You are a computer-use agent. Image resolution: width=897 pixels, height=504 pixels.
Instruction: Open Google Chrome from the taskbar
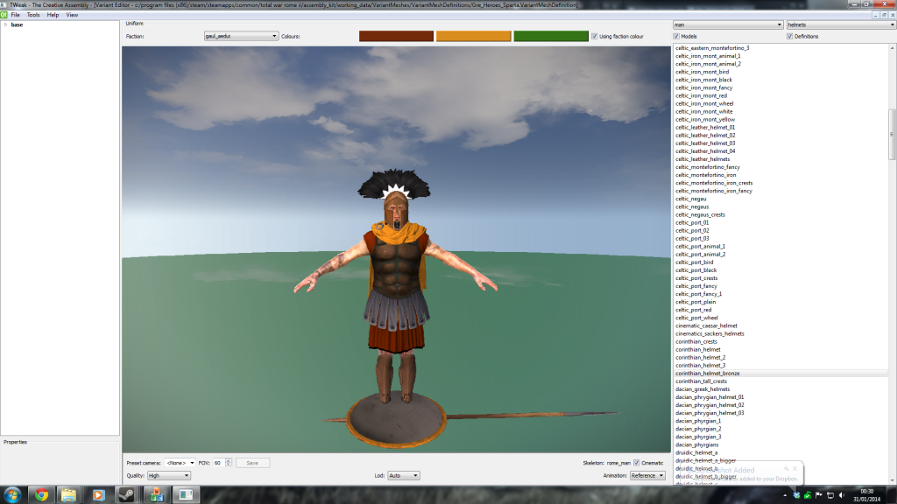tap(41, 494)
